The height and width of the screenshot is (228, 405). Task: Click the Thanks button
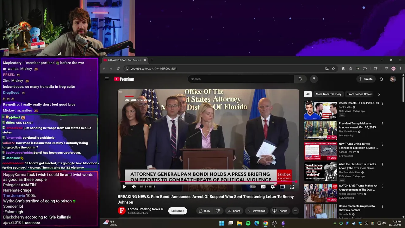point(280,211)
